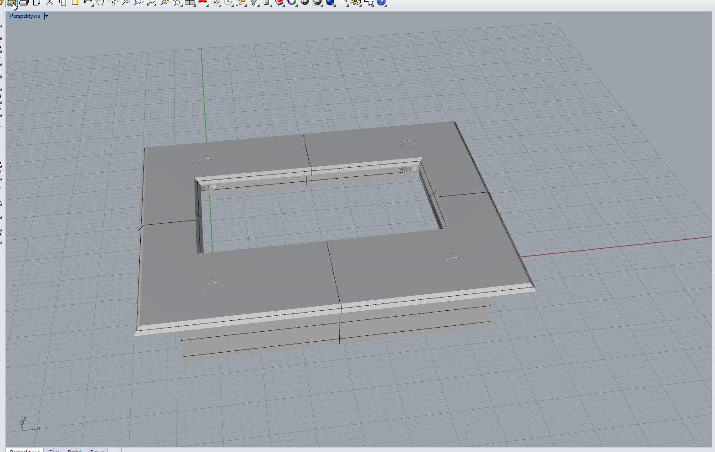Click the red car icon
The height and width of the screenshot is (452, 715).
(203, 2)
